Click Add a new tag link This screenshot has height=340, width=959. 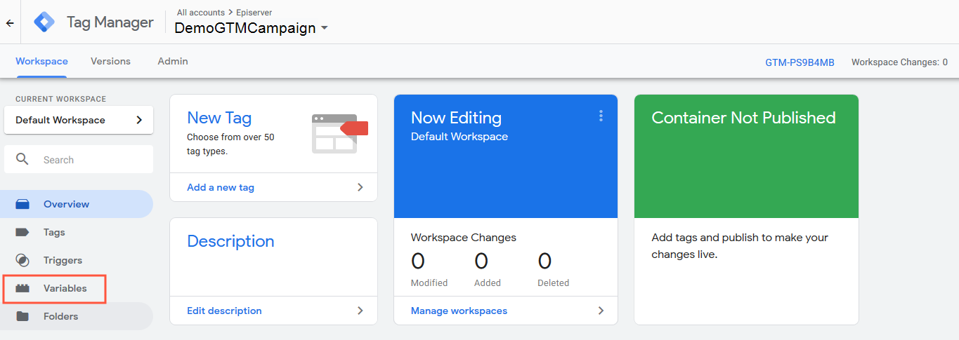tap(221, 187)
